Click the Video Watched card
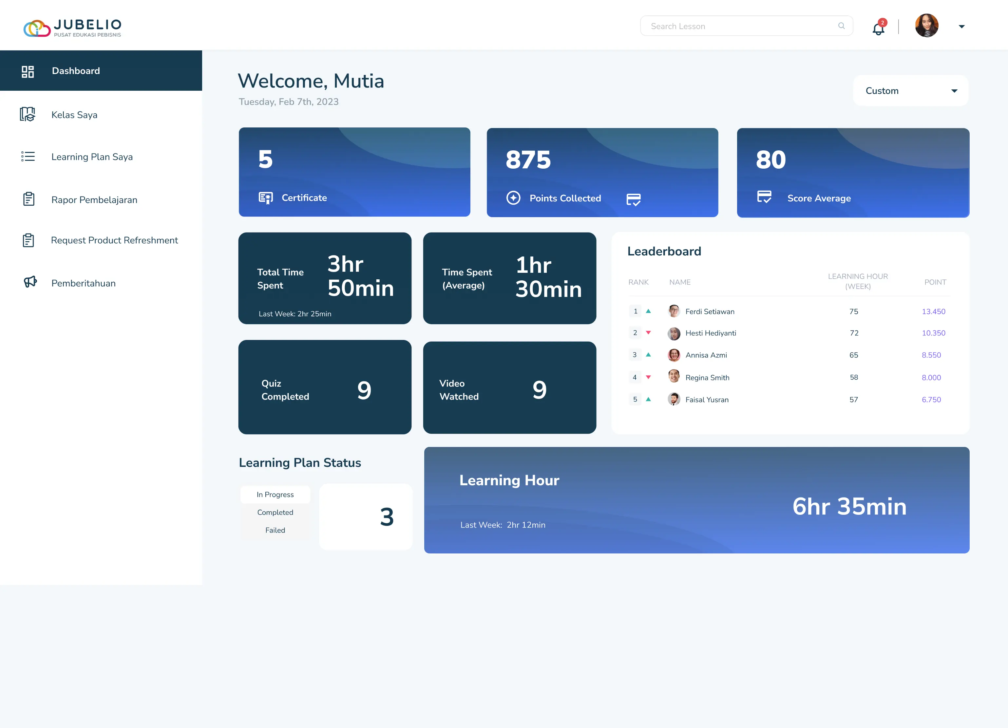The image size is (1008, 728). (509, 387)
